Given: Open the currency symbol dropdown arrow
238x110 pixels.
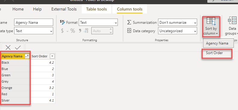Looking at the screenshot, I should point(67,31).
